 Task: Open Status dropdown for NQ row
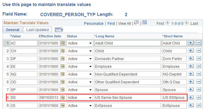click(x=80, y=74)
